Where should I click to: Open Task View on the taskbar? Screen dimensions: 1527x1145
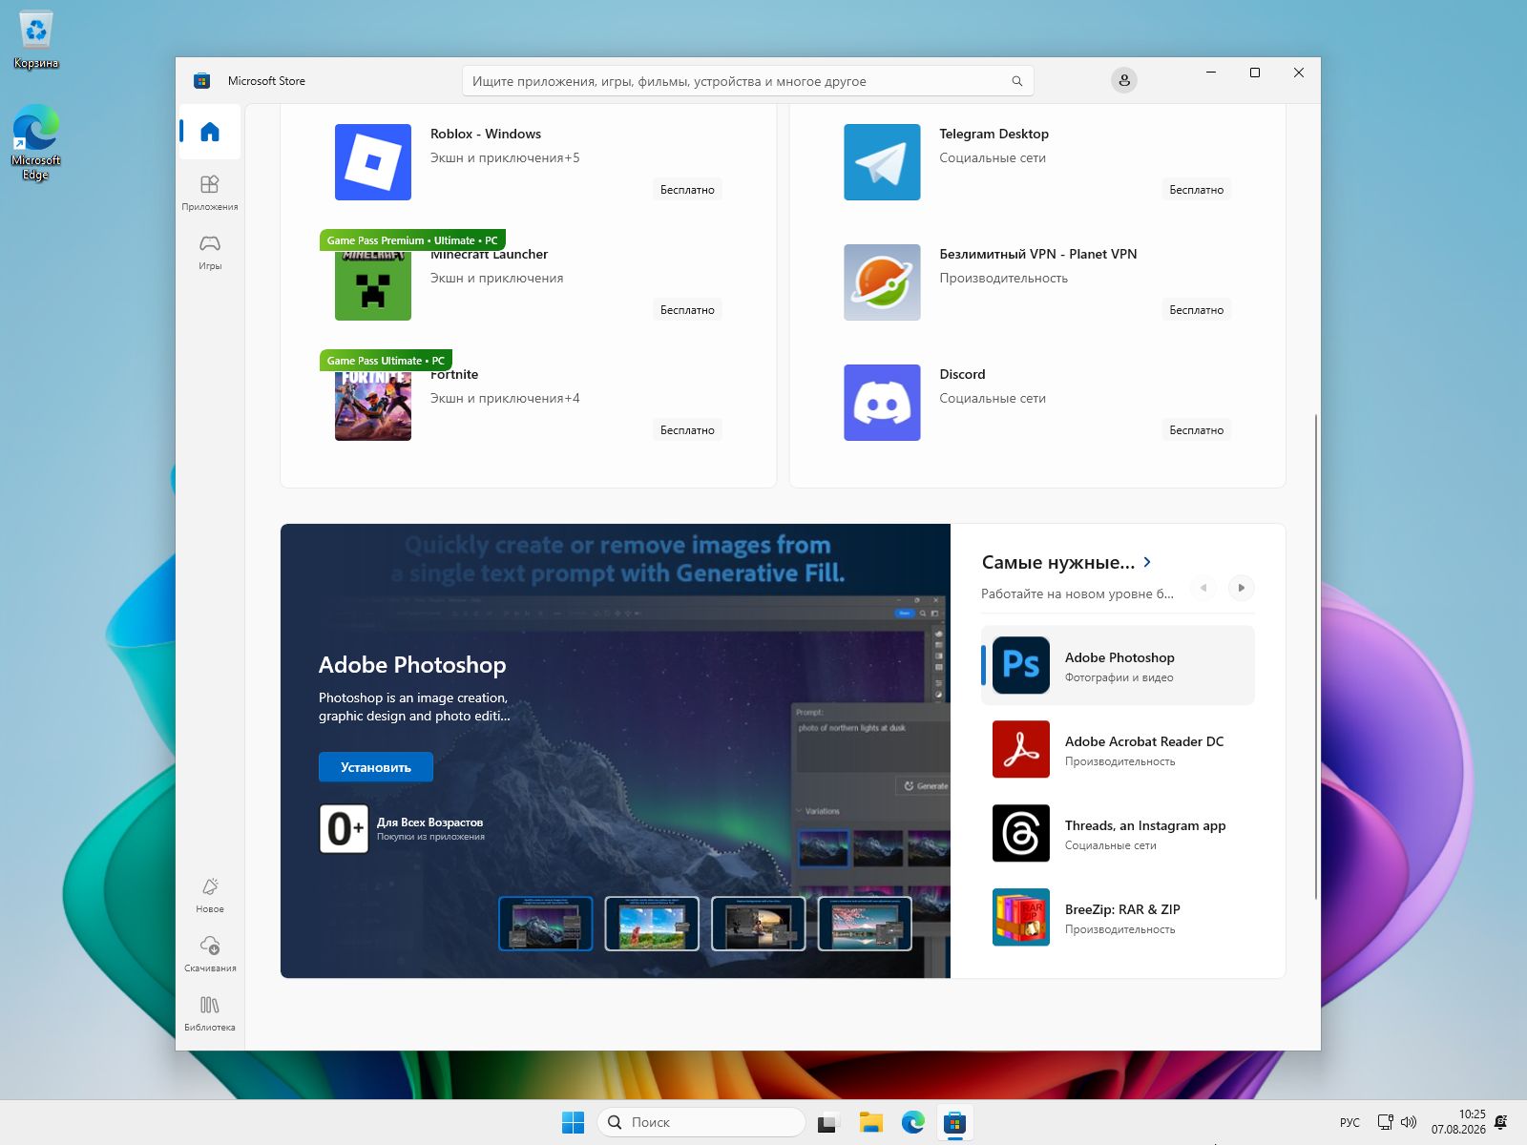click(x=827, y=1122)
